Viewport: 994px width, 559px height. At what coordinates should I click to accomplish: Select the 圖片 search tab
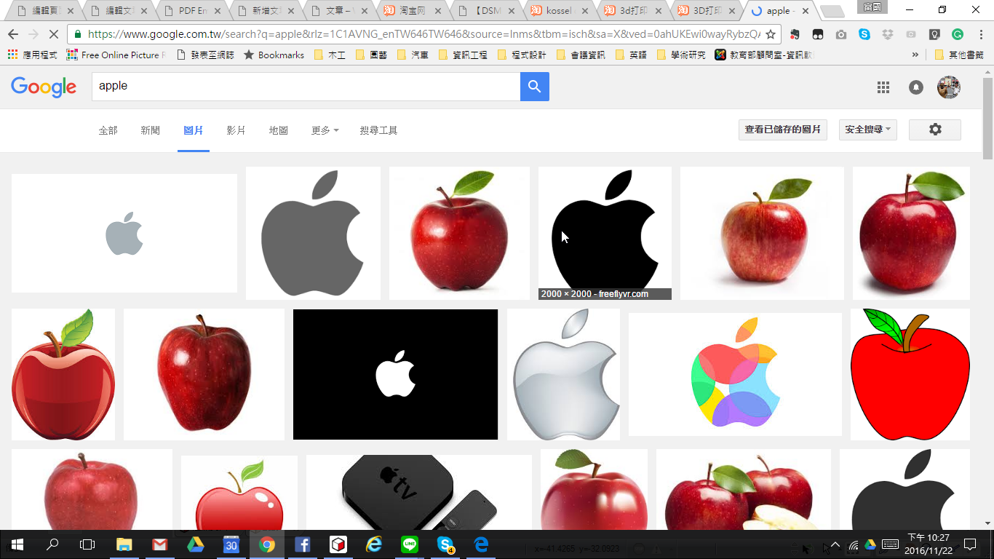pos(193,130)
